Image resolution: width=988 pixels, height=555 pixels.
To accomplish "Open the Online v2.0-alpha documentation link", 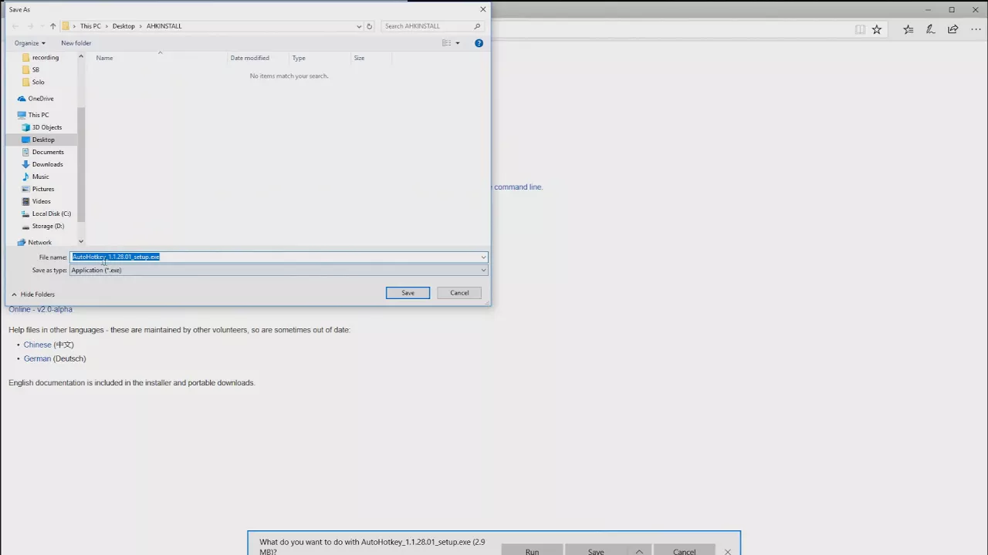I will point(40,309).
